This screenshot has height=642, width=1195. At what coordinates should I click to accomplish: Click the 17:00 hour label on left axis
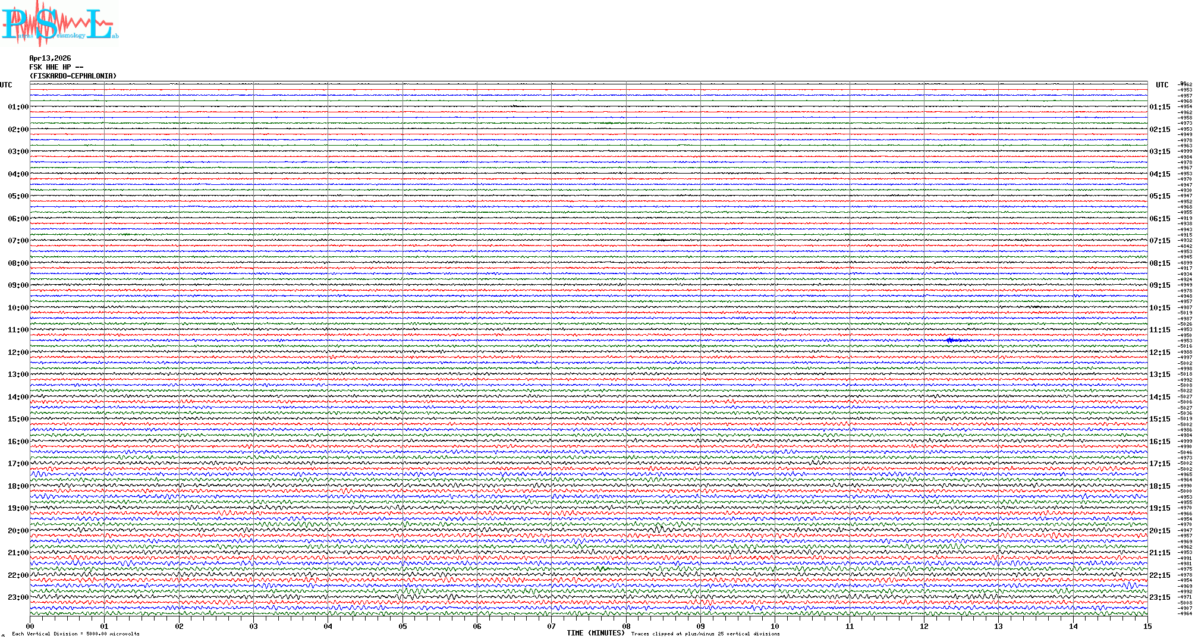18,464
